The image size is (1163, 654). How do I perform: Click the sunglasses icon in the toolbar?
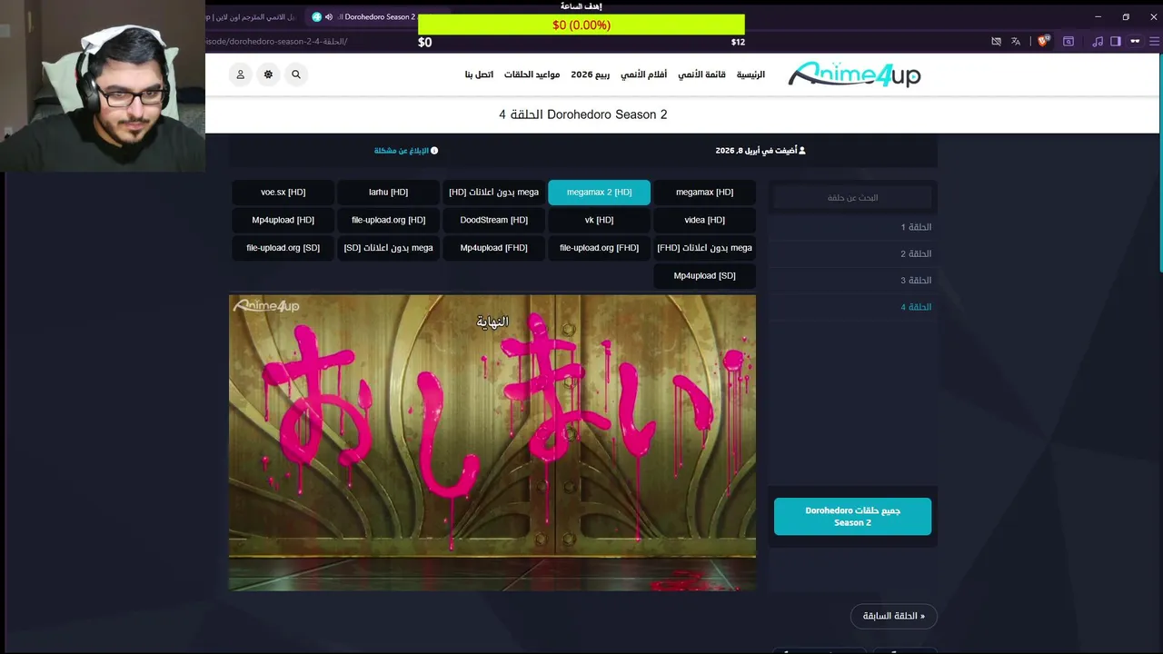point(1135,41)
